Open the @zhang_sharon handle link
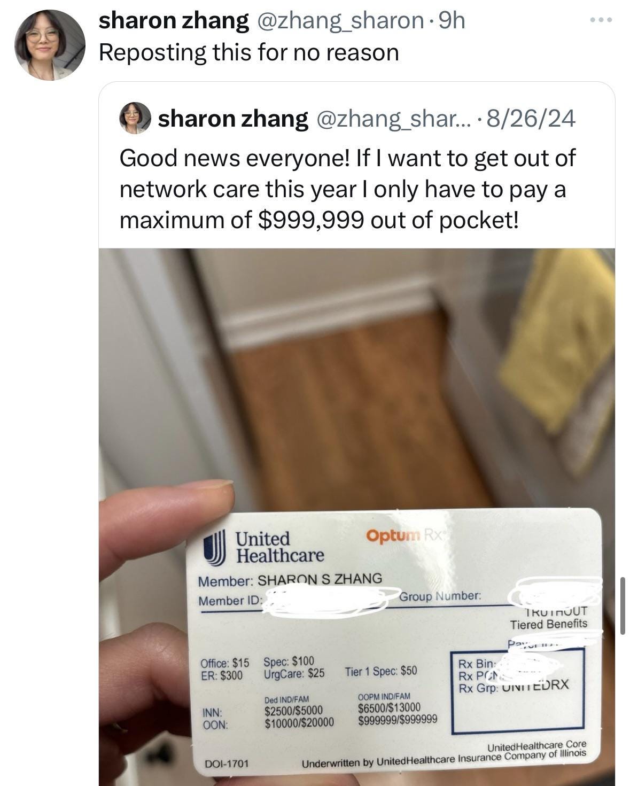Screen dimensions: 630x786 coord(339,21)
